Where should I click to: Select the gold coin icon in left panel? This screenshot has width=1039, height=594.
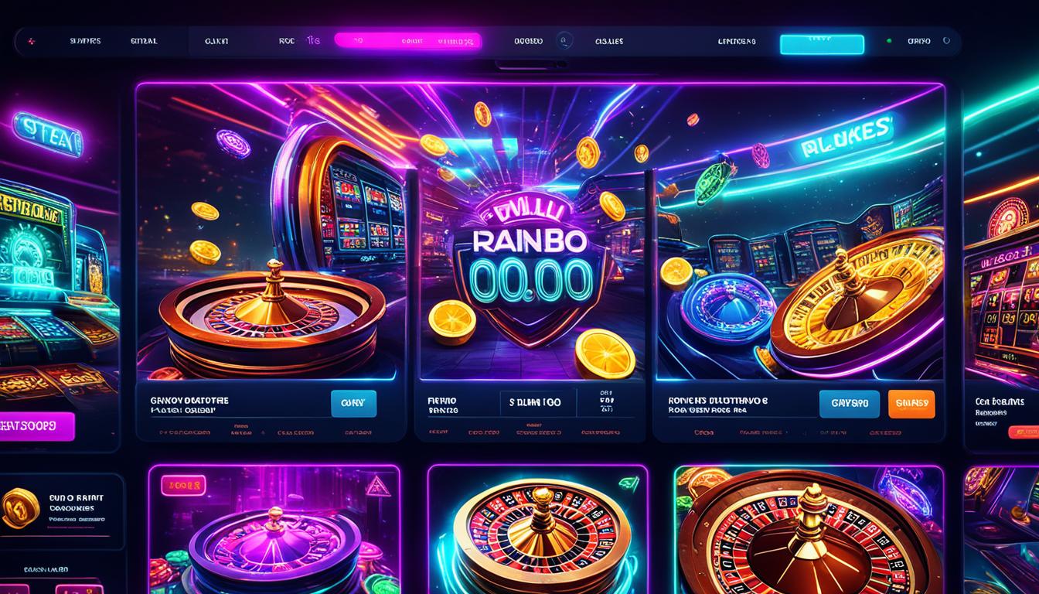pyautogui.click(x=20, y=508)
